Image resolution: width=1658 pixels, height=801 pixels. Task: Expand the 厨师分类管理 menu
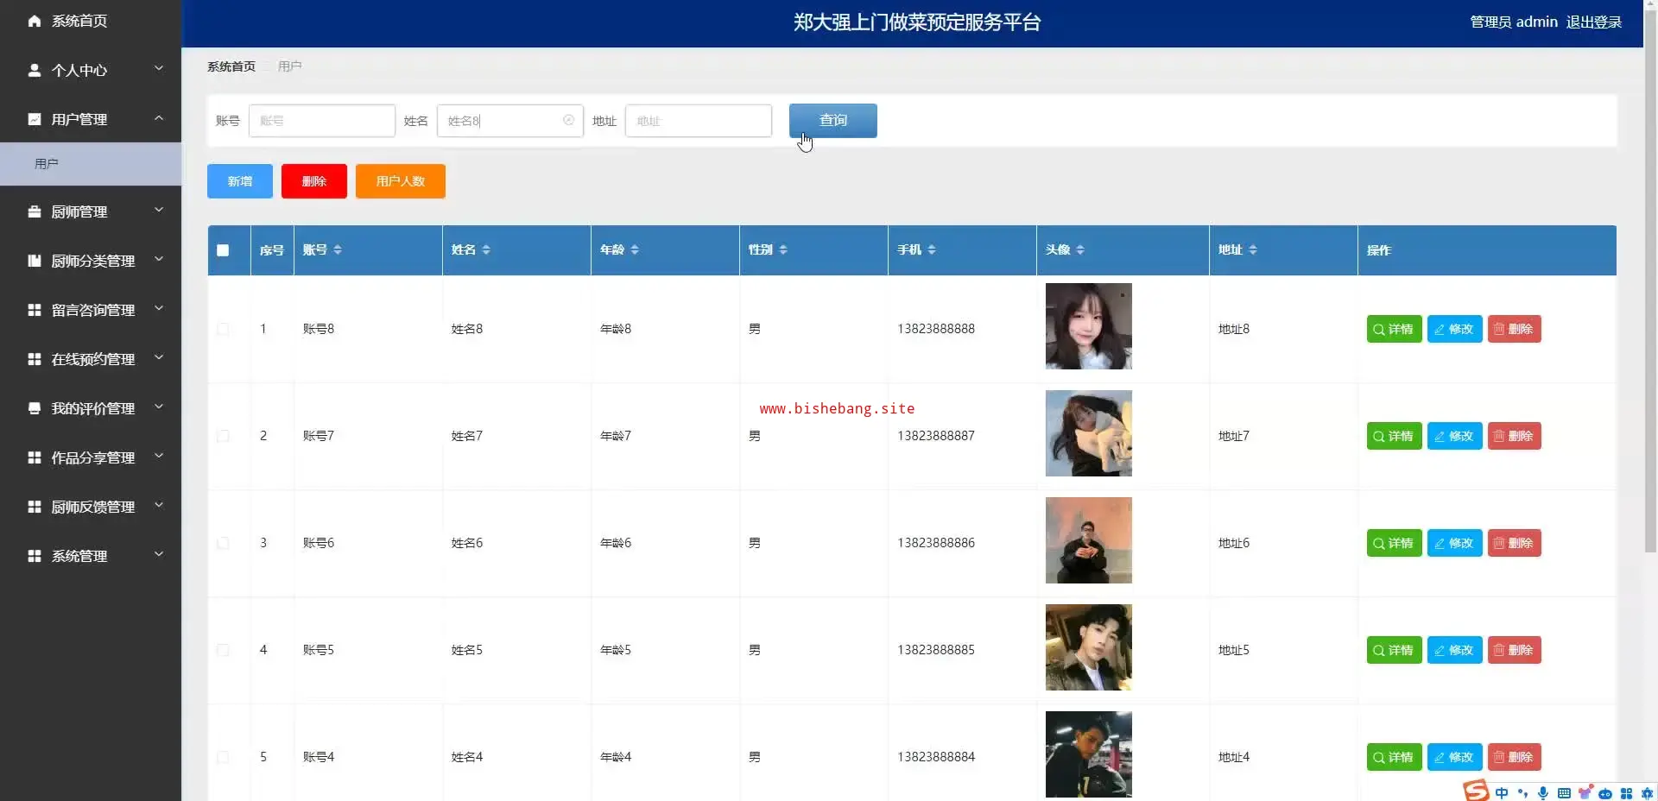[91, 261]
